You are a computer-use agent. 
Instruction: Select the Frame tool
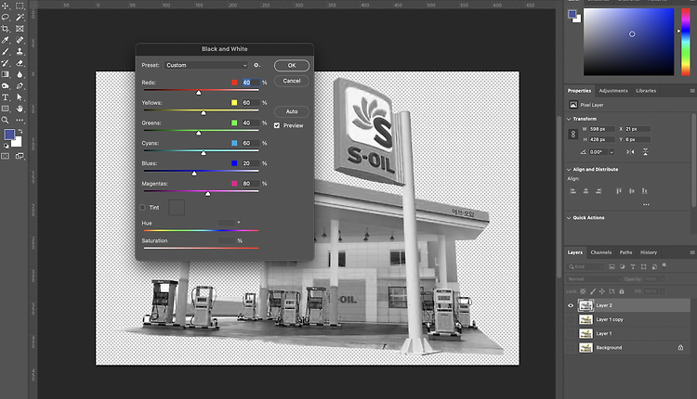[20, 29]
